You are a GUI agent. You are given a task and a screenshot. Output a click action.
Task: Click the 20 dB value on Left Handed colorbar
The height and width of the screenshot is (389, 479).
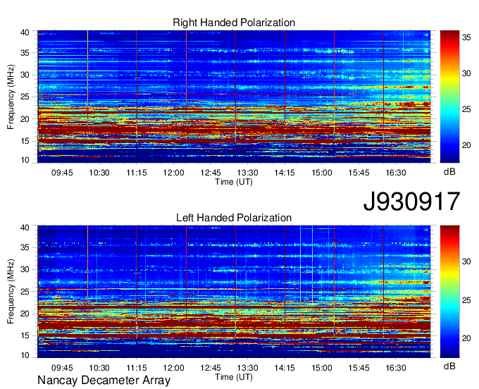coord(466,338)
